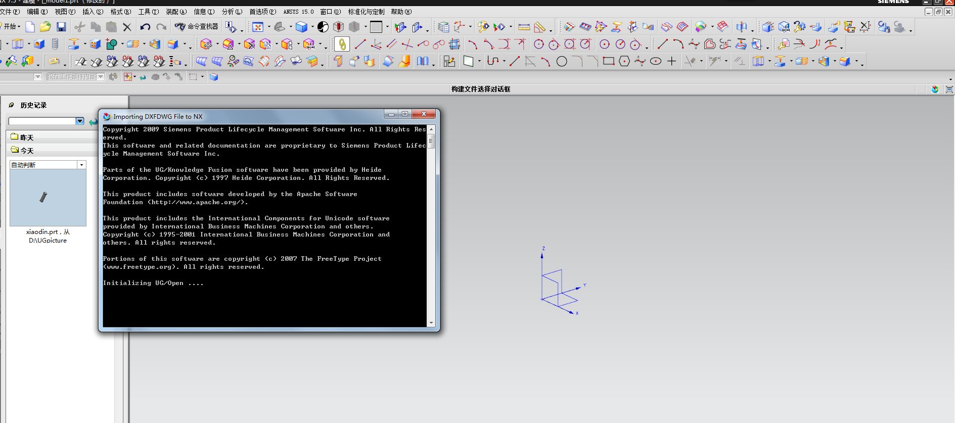Select the ellipse sketch tool
The width and height of the screenshot is (955, 423).
pos(656,62)
